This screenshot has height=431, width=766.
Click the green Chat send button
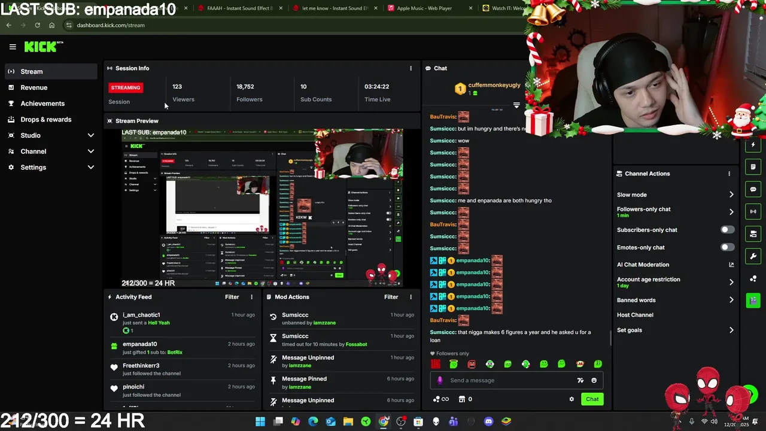pyautogui.click(x=592, y=399)
